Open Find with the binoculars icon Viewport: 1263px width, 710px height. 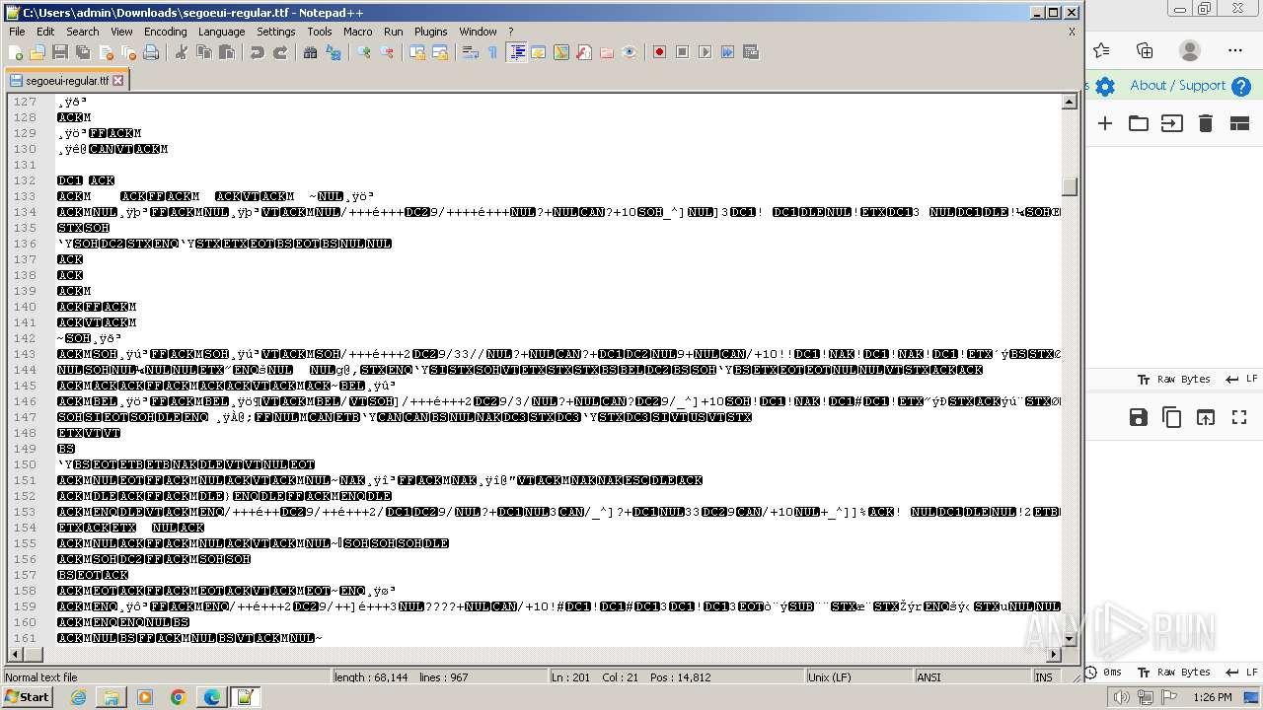pos(310,52)
